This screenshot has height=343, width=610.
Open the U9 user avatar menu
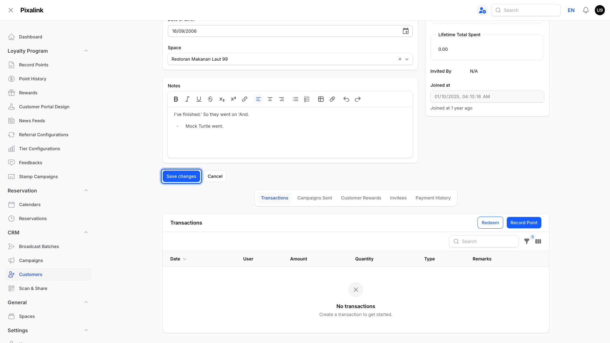click(x=600, y=10)
